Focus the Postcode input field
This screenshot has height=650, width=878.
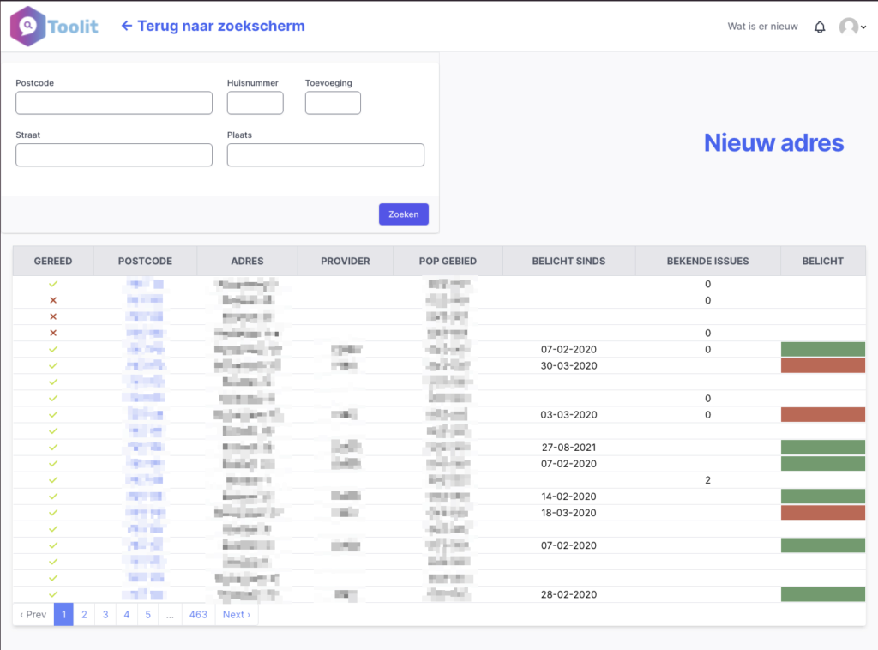pyautogui.click(x=114, y=103)
